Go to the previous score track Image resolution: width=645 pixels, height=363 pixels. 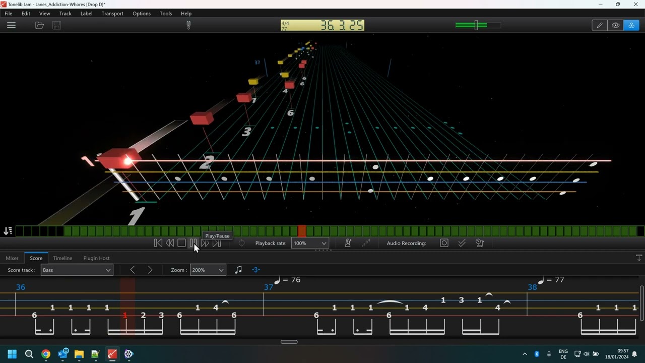point(133,270)
